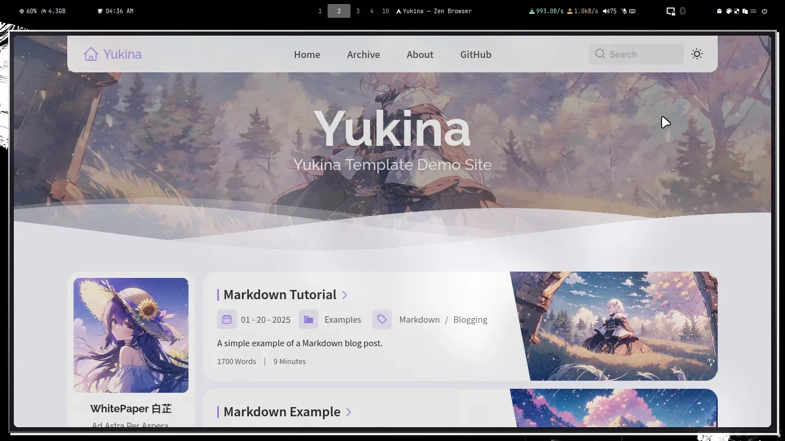Switch to workspace 3 in the system bar
Image resolution: width=785 pixels, height=441 pixels.
(x=358, y=11)
